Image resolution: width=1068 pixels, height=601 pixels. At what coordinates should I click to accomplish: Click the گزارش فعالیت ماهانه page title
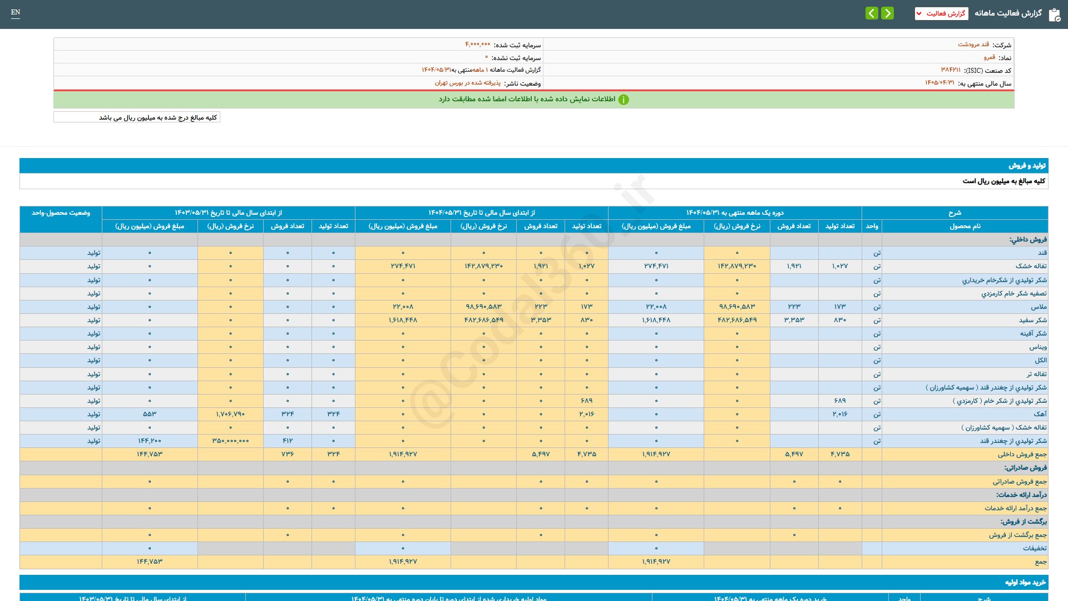[1008, 13]
